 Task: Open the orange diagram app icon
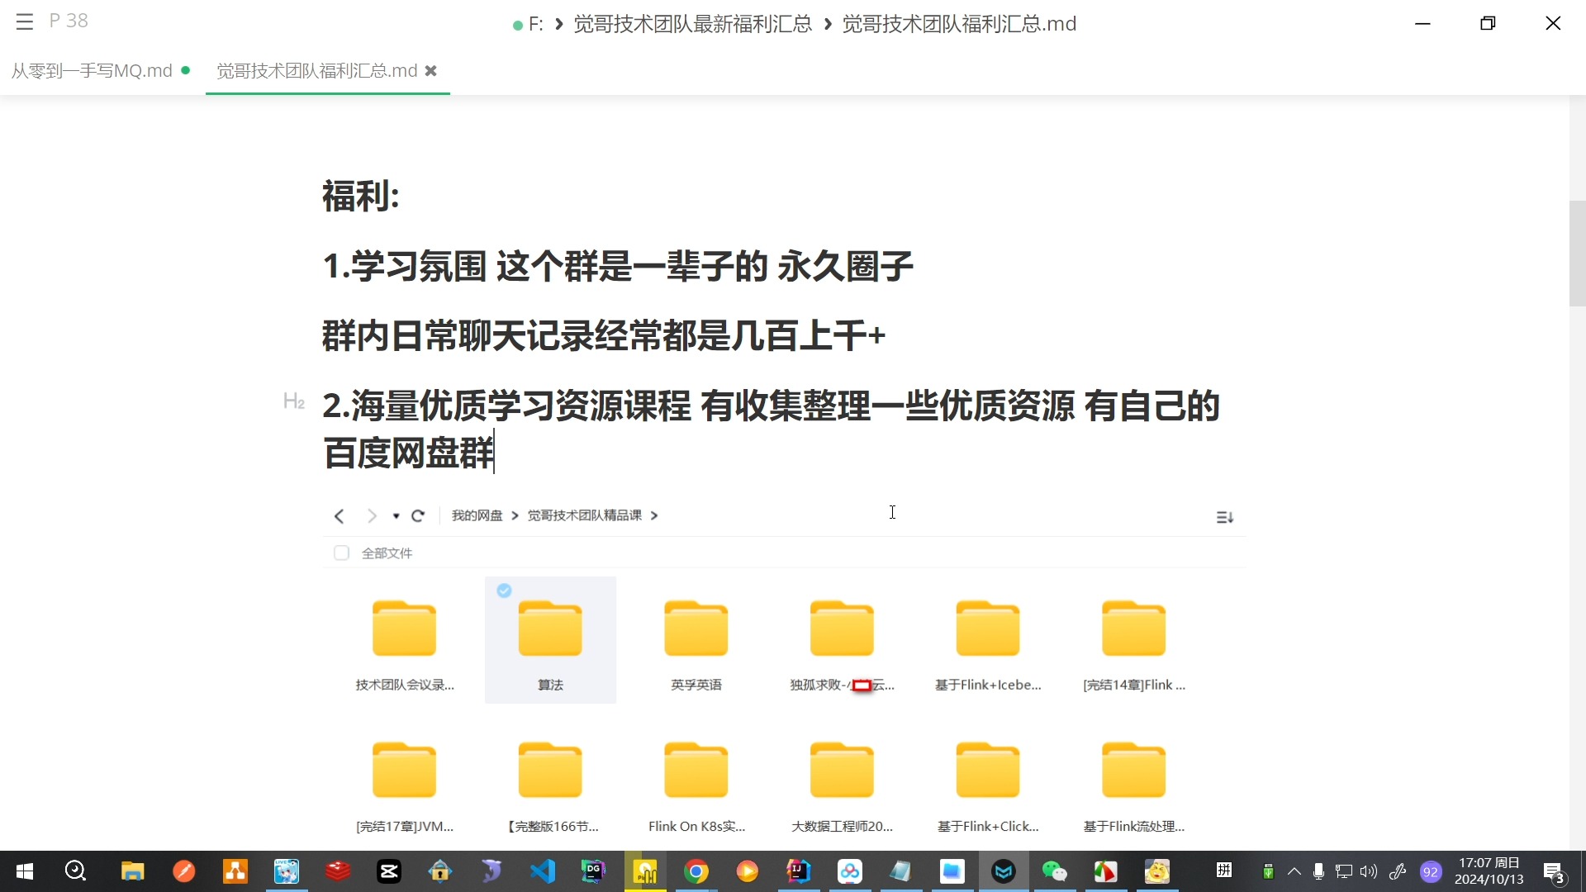click(x=235, y=871)
